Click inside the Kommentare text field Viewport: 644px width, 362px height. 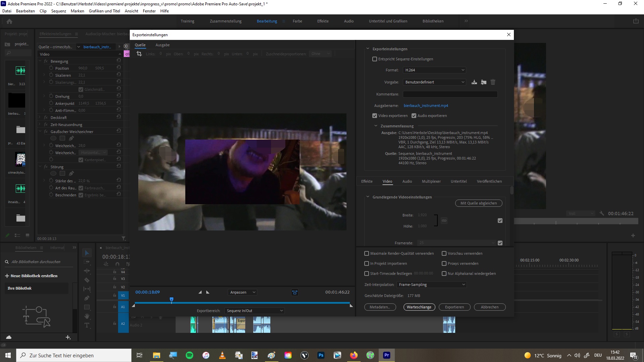450,94
